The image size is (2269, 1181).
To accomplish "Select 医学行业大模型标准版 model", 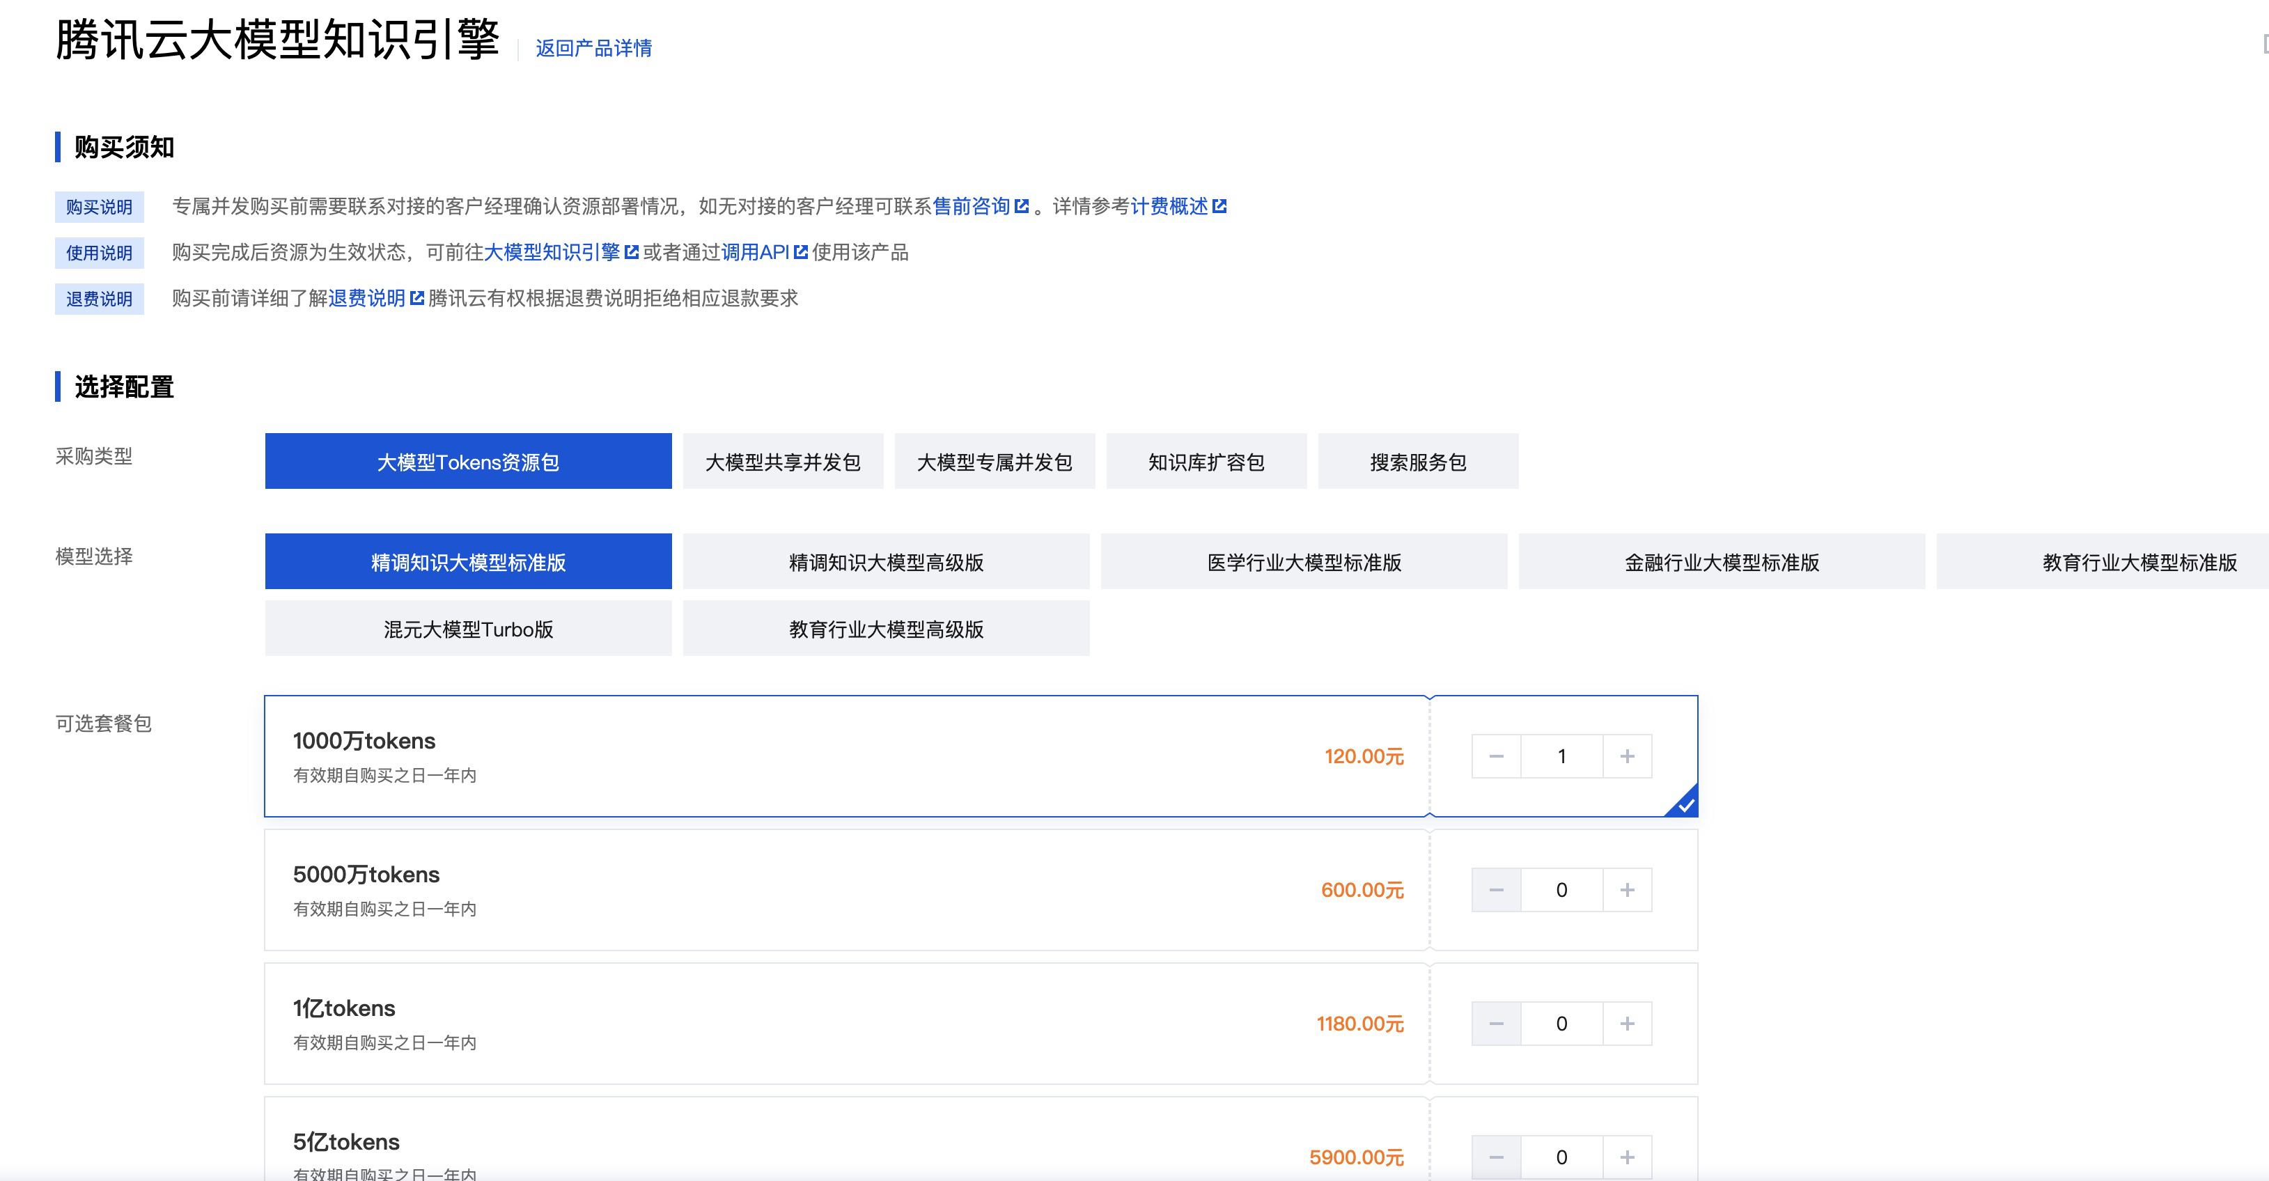I will [x=1303, y=562].
